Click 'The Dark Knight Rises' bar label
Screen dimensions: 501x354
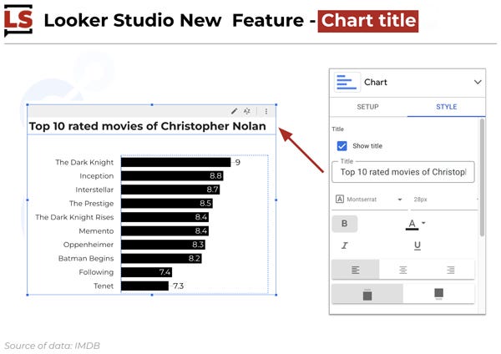coord(74,217)
